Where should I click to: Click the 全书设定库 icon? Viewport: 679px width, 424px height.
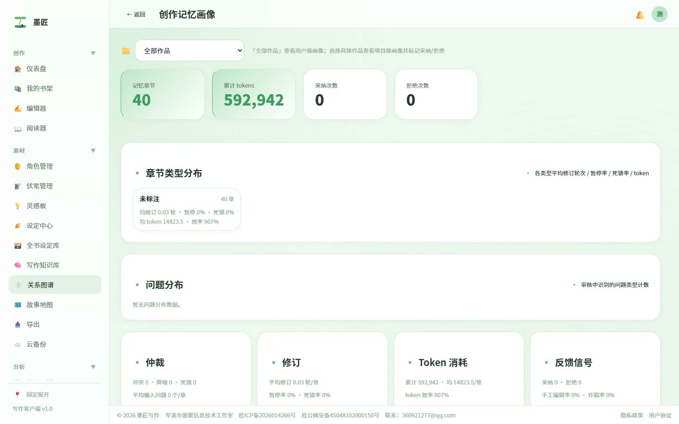(18, 245)
